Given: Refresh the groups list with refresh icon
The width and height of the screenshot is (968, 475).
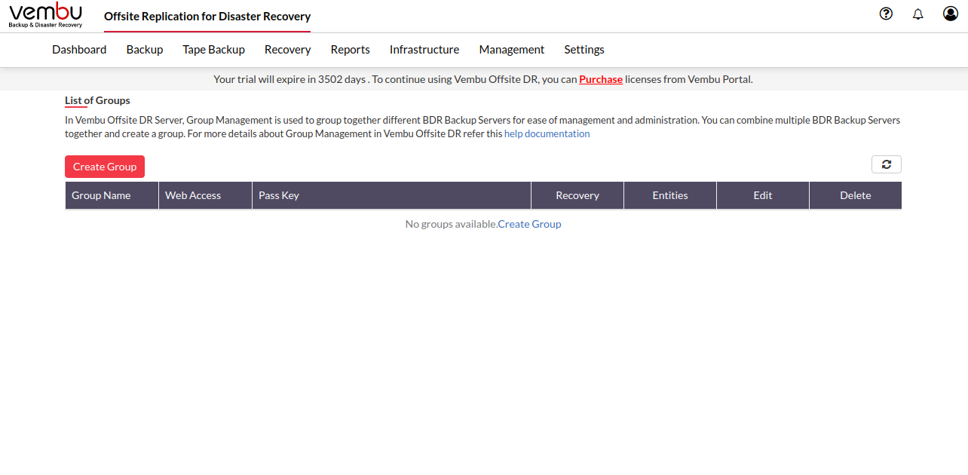Looking at the screenshot, I should click(x=887, y=164).
